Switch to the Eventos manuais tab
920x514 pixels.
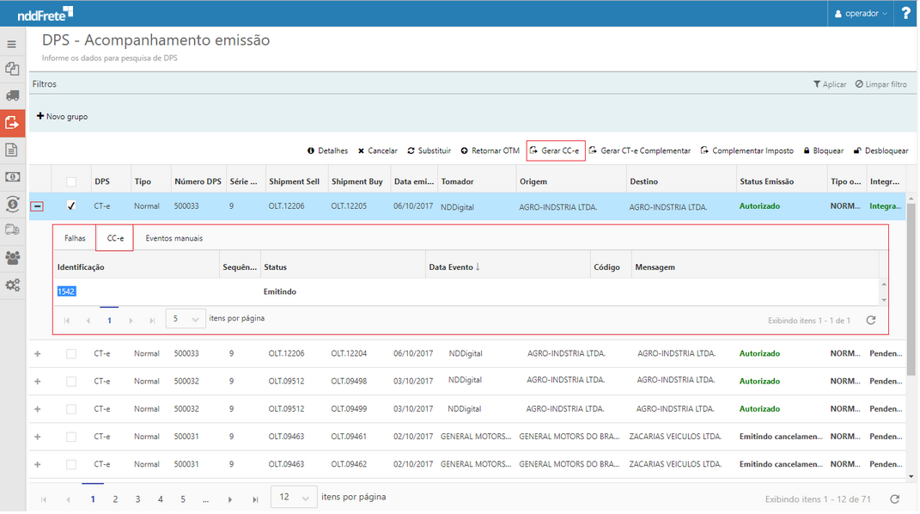pos(174,238)
